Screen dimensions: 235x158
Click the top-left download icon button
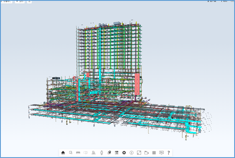(29, 2)
